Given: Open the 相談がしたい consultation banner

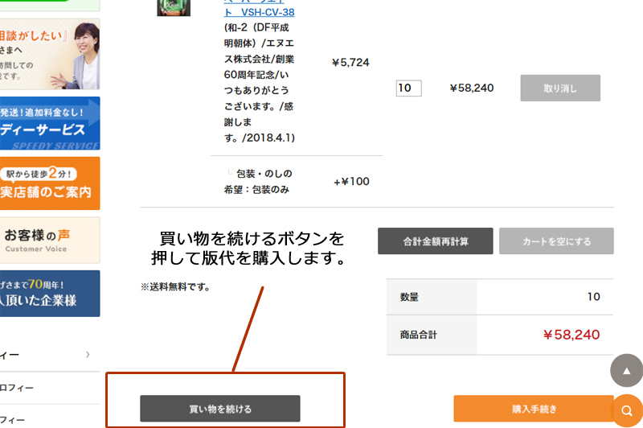Looking at the screenshot, I should pyautogui.click(x=50, y=53).
